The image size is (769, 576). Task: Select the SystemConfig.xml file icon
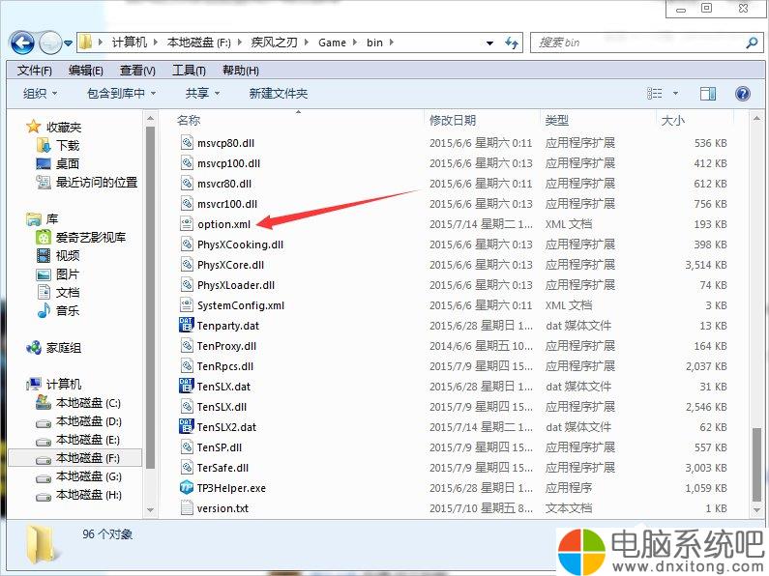click(187, 305)
